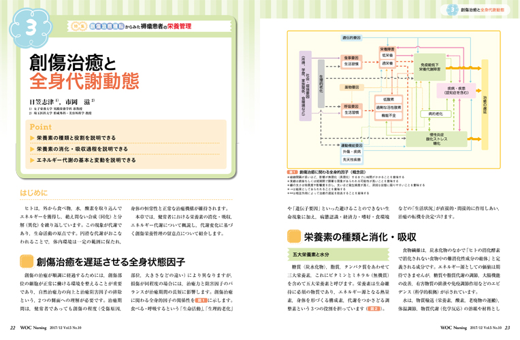Image resolution: width=520 pixels, height=340 pixels.
Task: Click the chapter number 3 cloud badge
Action: click(x=31, y=28)
